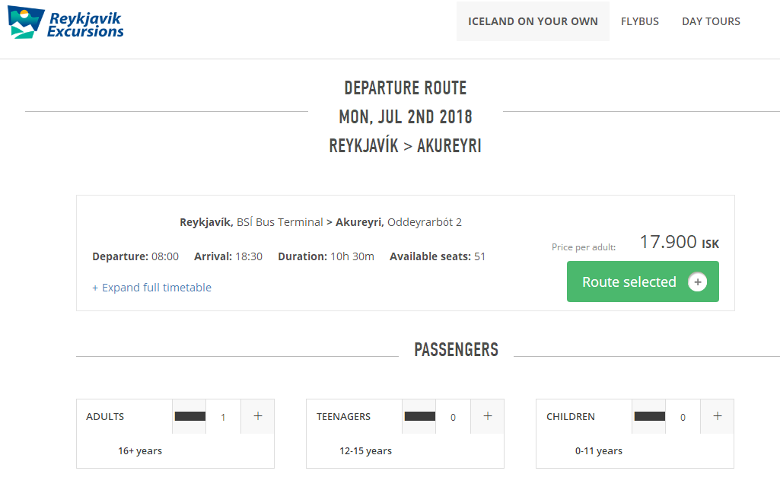Expand the full timetable

(x=151, y=288)
